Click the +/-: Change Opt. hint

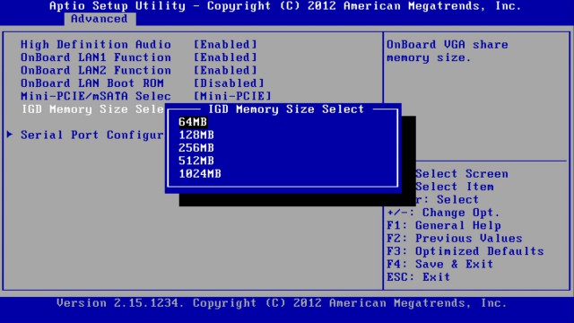click(443, 213)
